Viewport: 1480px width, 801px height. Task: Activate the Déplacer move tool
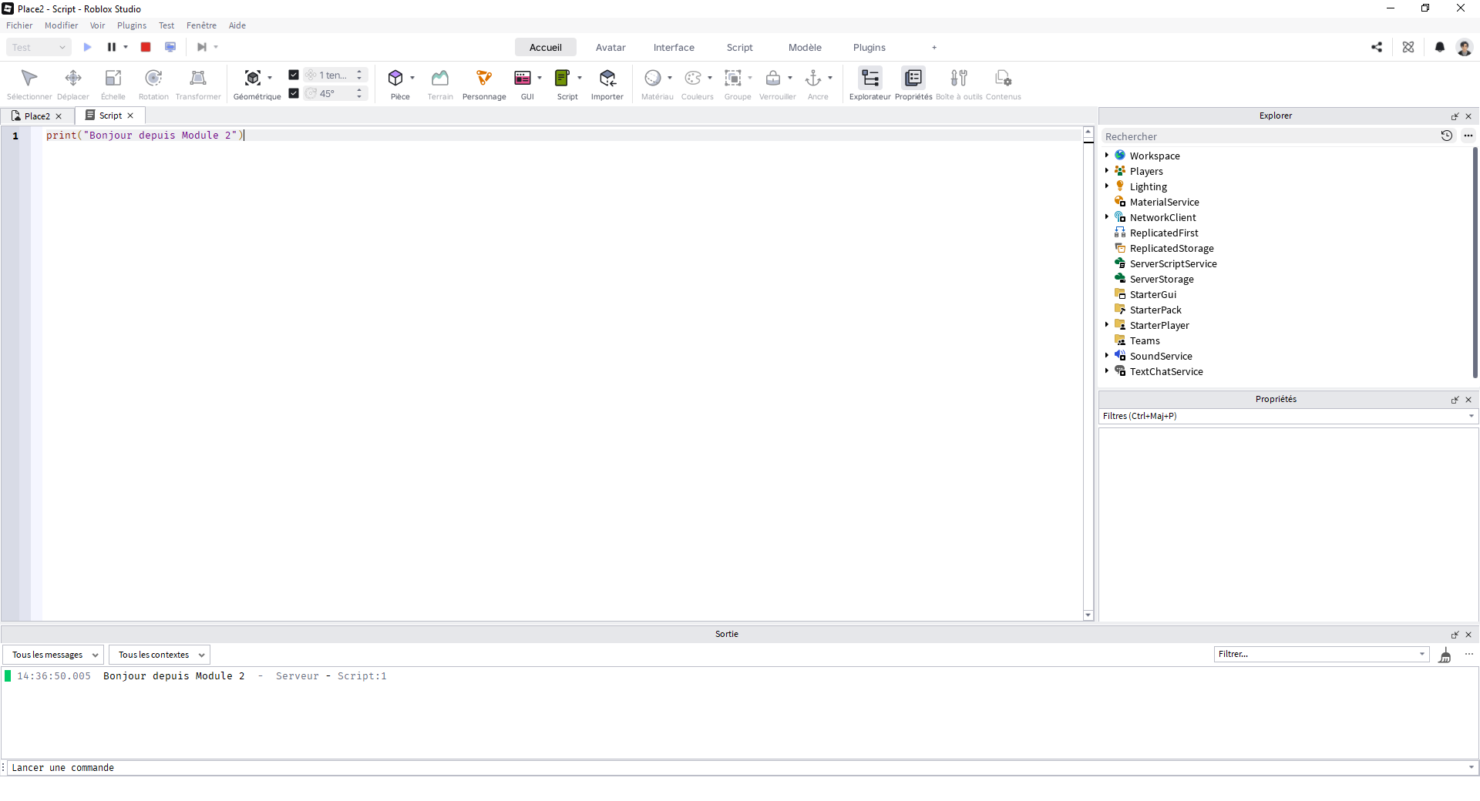(x=73, y=83)
